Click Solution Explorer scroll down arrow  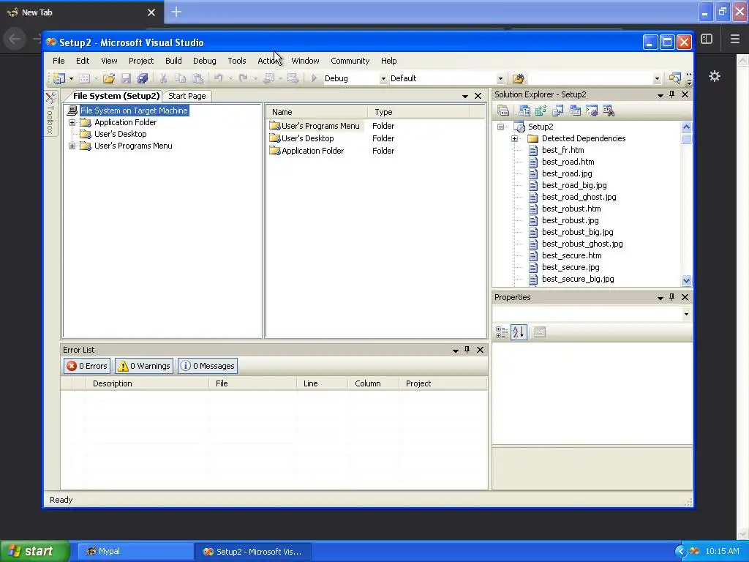click(x=686, y=280)
